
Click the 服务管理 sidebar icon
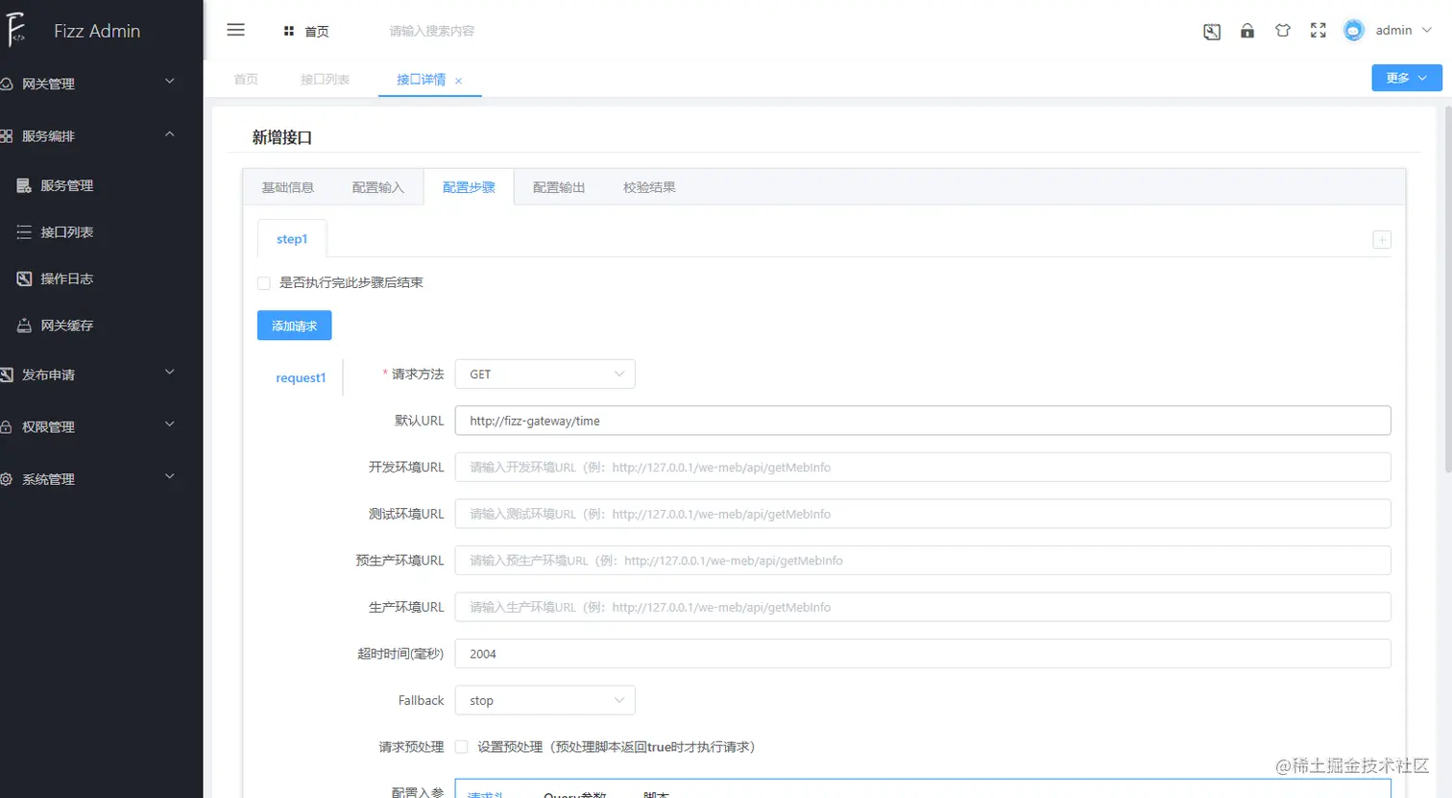pyautogui.click(x=24, y=185)
